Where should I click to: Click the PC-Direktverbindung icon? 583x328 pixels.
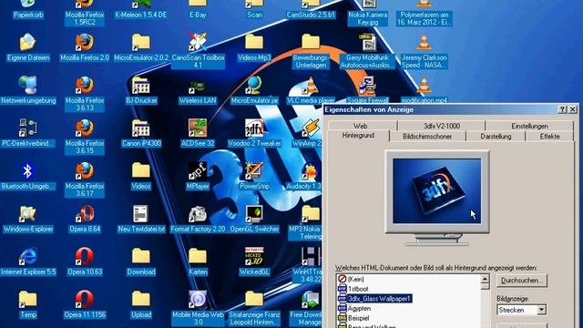pyautogui.click(x=28, y=133)
